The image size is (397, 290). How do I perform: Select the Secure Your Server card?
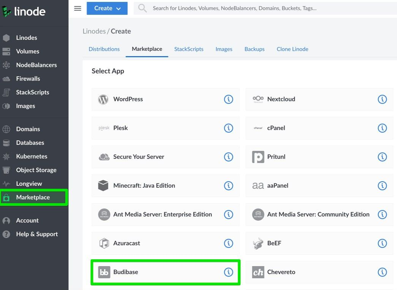coord(165,157)
